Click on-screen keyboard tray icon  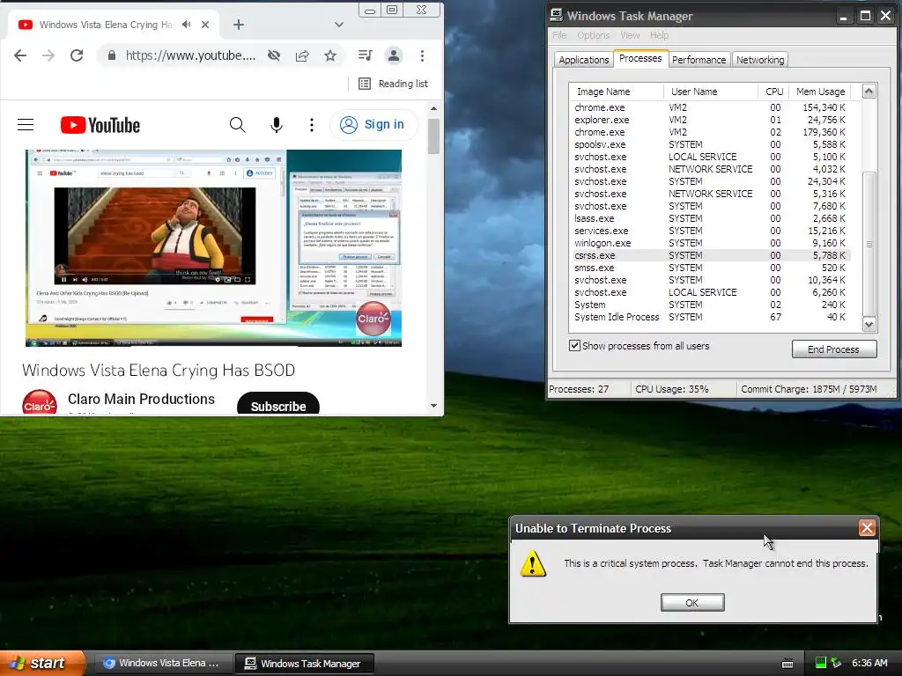click(787, 664)
